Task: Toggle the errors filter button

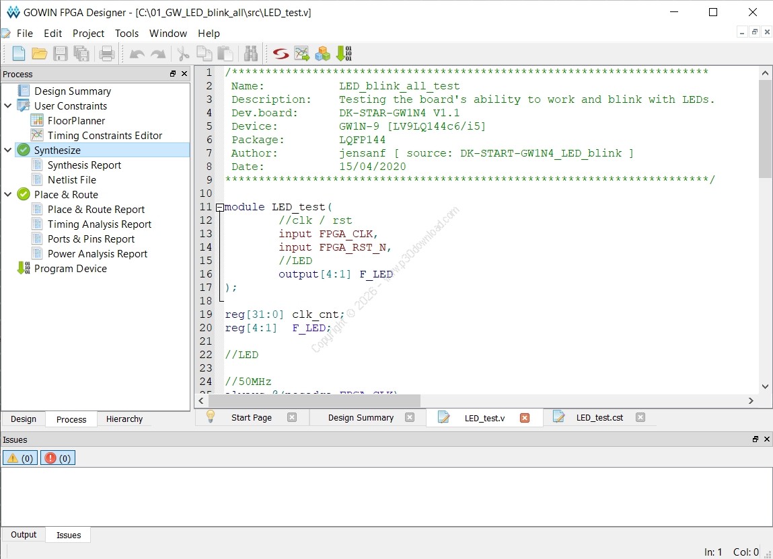Action: [x=58, y=458]
